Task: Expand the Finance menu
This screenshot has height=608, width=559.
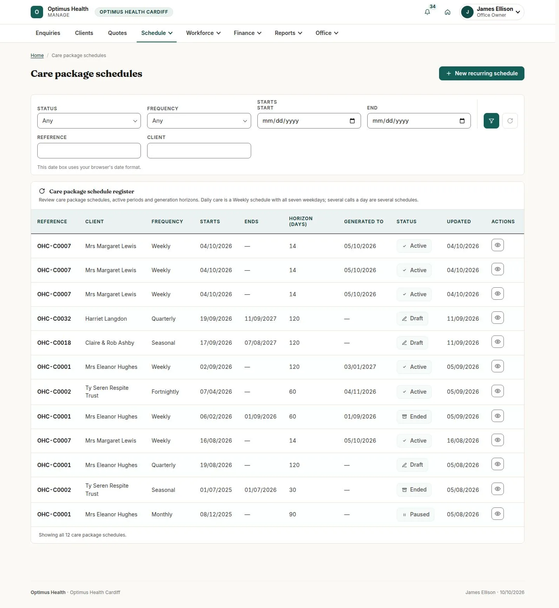Action: [248, 33]
